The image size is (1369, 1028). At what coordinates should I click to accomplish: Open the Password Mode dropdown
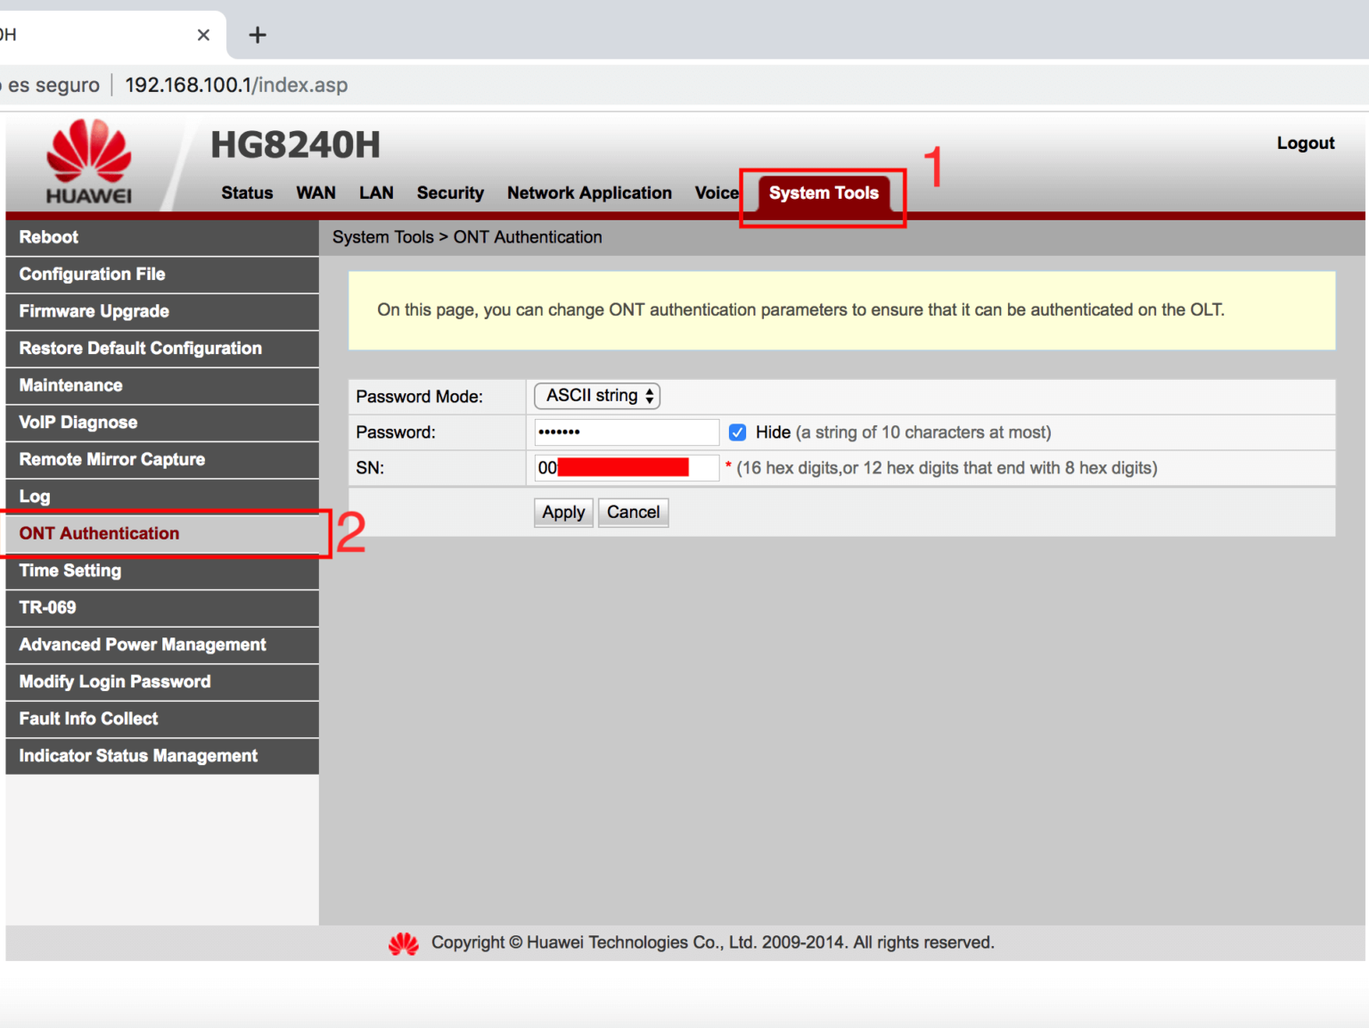[x=597, y=396]
